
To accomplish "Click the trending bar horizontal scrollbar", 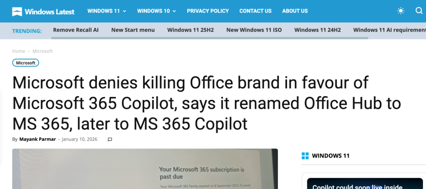I will pyautogui.click(x=210, y=38).
